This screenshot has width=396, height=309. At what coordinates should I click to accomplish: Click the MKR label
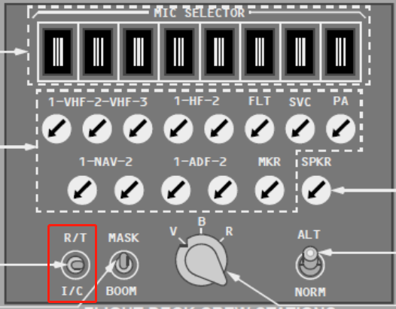point(270,162)
